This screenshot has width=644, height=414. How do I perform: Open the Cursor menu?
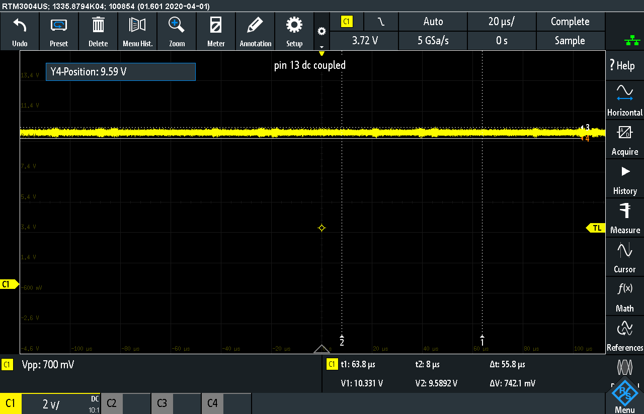(624, 257)
